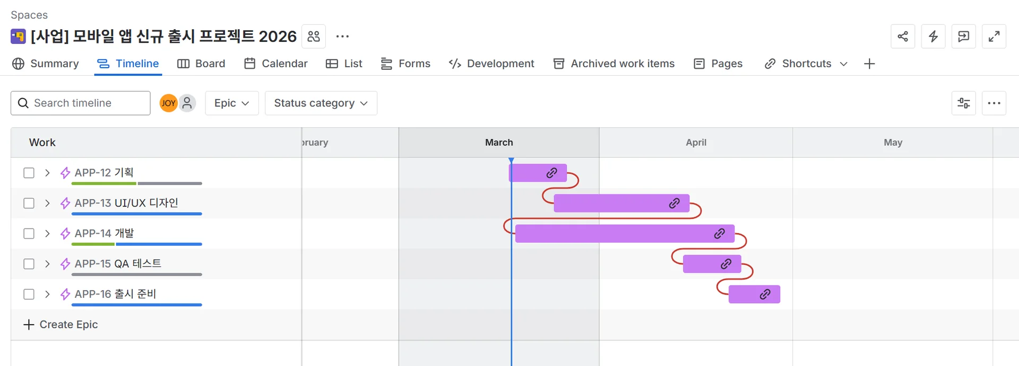
Task: Open the Calendar tab
Action: click(276, 64)
